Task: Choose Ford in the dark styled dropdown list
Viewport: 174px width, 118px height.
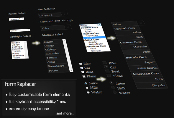Action: point(149,80)
